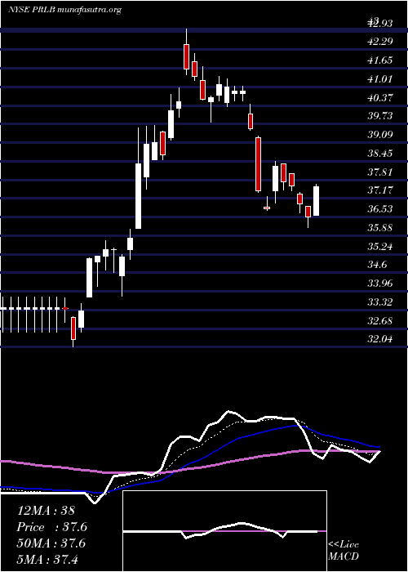Click the lowest red candle near 32.04
The width and height of the screenshot is (408, 572).
click(73, 328)
